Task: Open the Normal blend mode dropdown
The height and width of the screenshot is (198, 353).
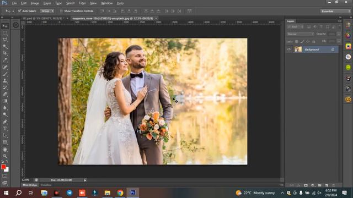Action: click(300, 34)
